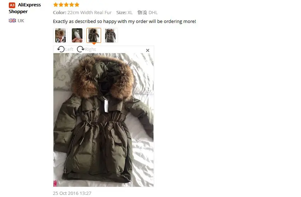301x197 pixels.
Task: Click the orange A3 buyer level badge
Action: 12,5
